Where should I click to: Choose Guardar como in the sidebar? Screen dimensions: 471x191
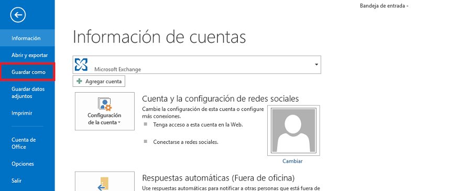click(27, 72)
